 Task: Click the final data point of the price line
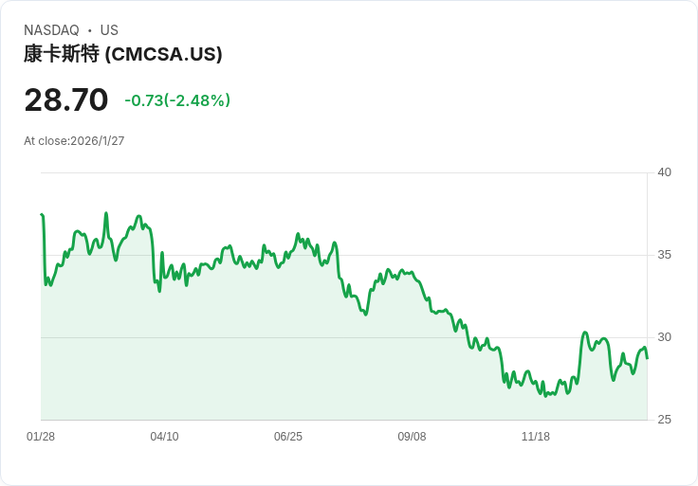tap(647, 357)
